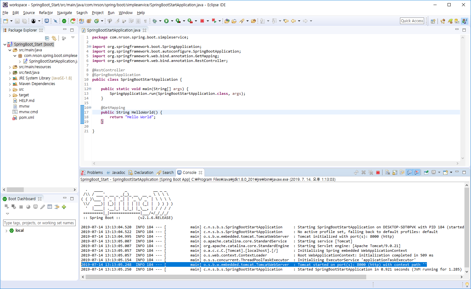Click the Open Type icon in toolbar
Image resolution: width=471 pixels, height=289 pixels.
coord(227,21)
